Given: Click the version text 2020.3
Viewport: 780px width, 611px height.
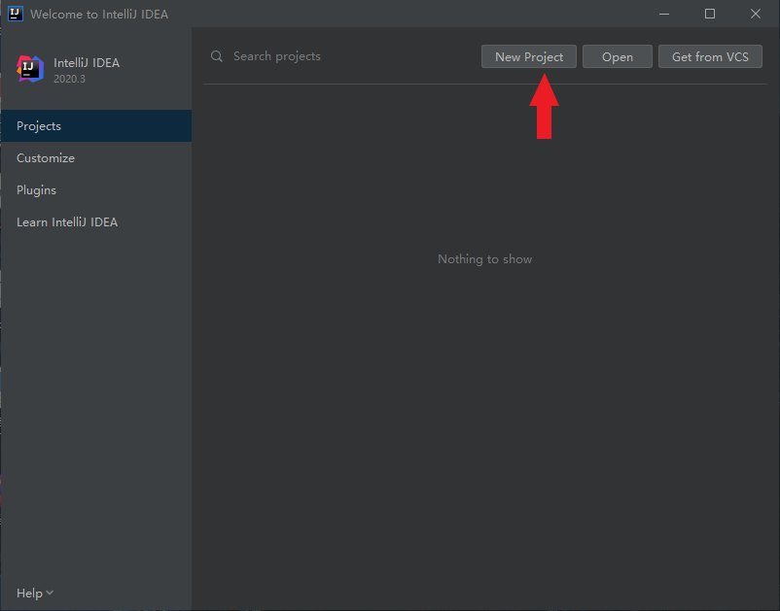Looking at the screenshot, I should (x=70, y=79).
